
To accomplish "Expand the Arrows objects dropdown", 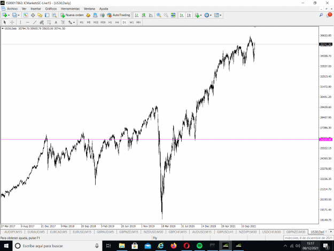I will tap(74, 22).
